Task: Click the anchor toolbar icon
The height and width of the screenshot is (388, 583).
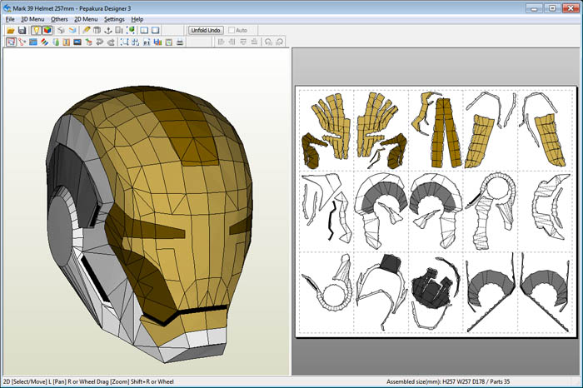Action: [108, 31]
